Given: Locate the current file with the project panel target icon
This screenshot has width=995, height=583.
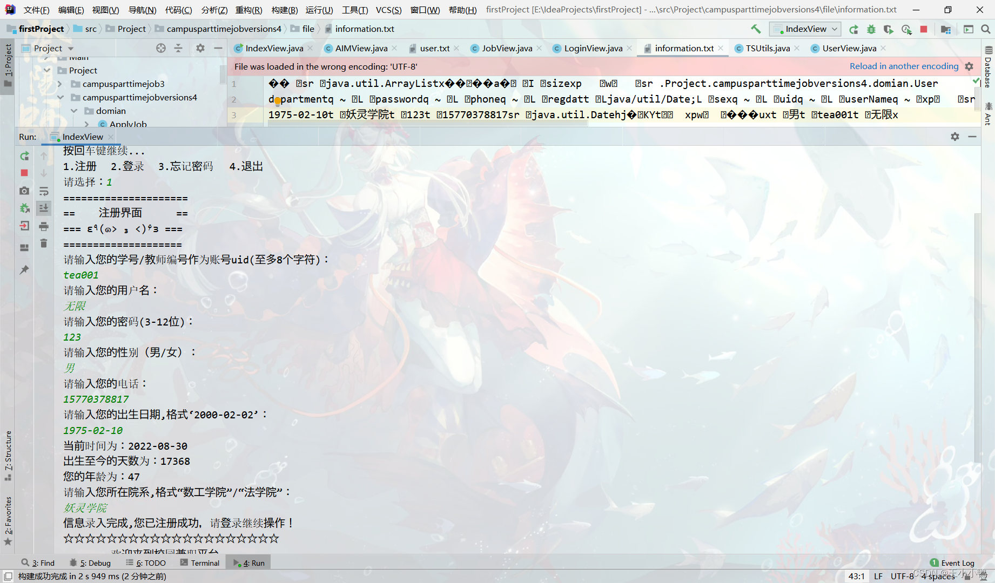Looking at the screenshot, I should (x=161, y=48).
